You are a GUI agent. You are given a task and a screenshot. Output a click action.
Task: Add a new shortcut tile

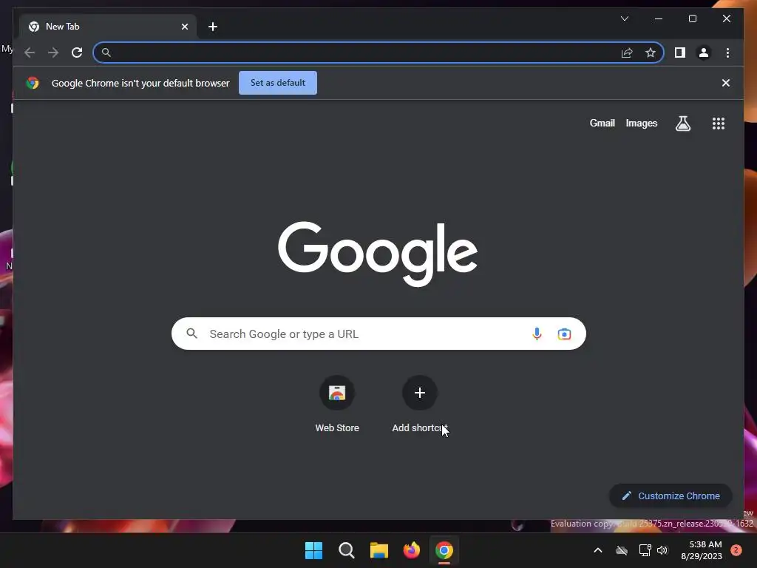click(x=420, y=405)
